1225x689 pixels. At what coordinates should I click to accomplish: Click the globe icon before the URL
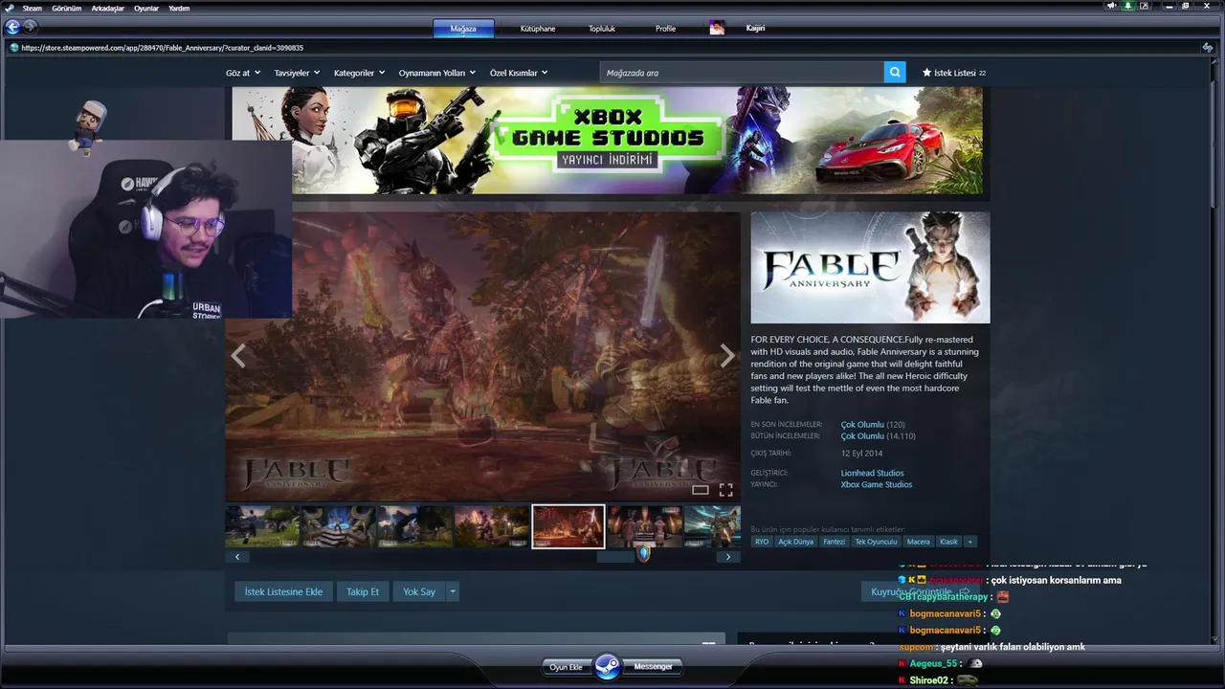coord(14,48)
